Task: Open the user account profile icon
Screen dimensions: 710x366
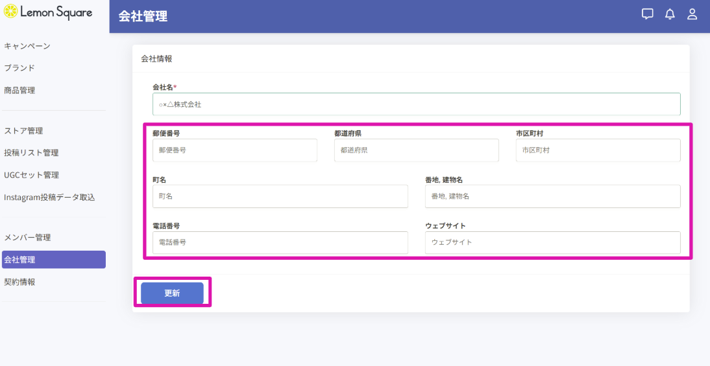Action: [692, 14]
